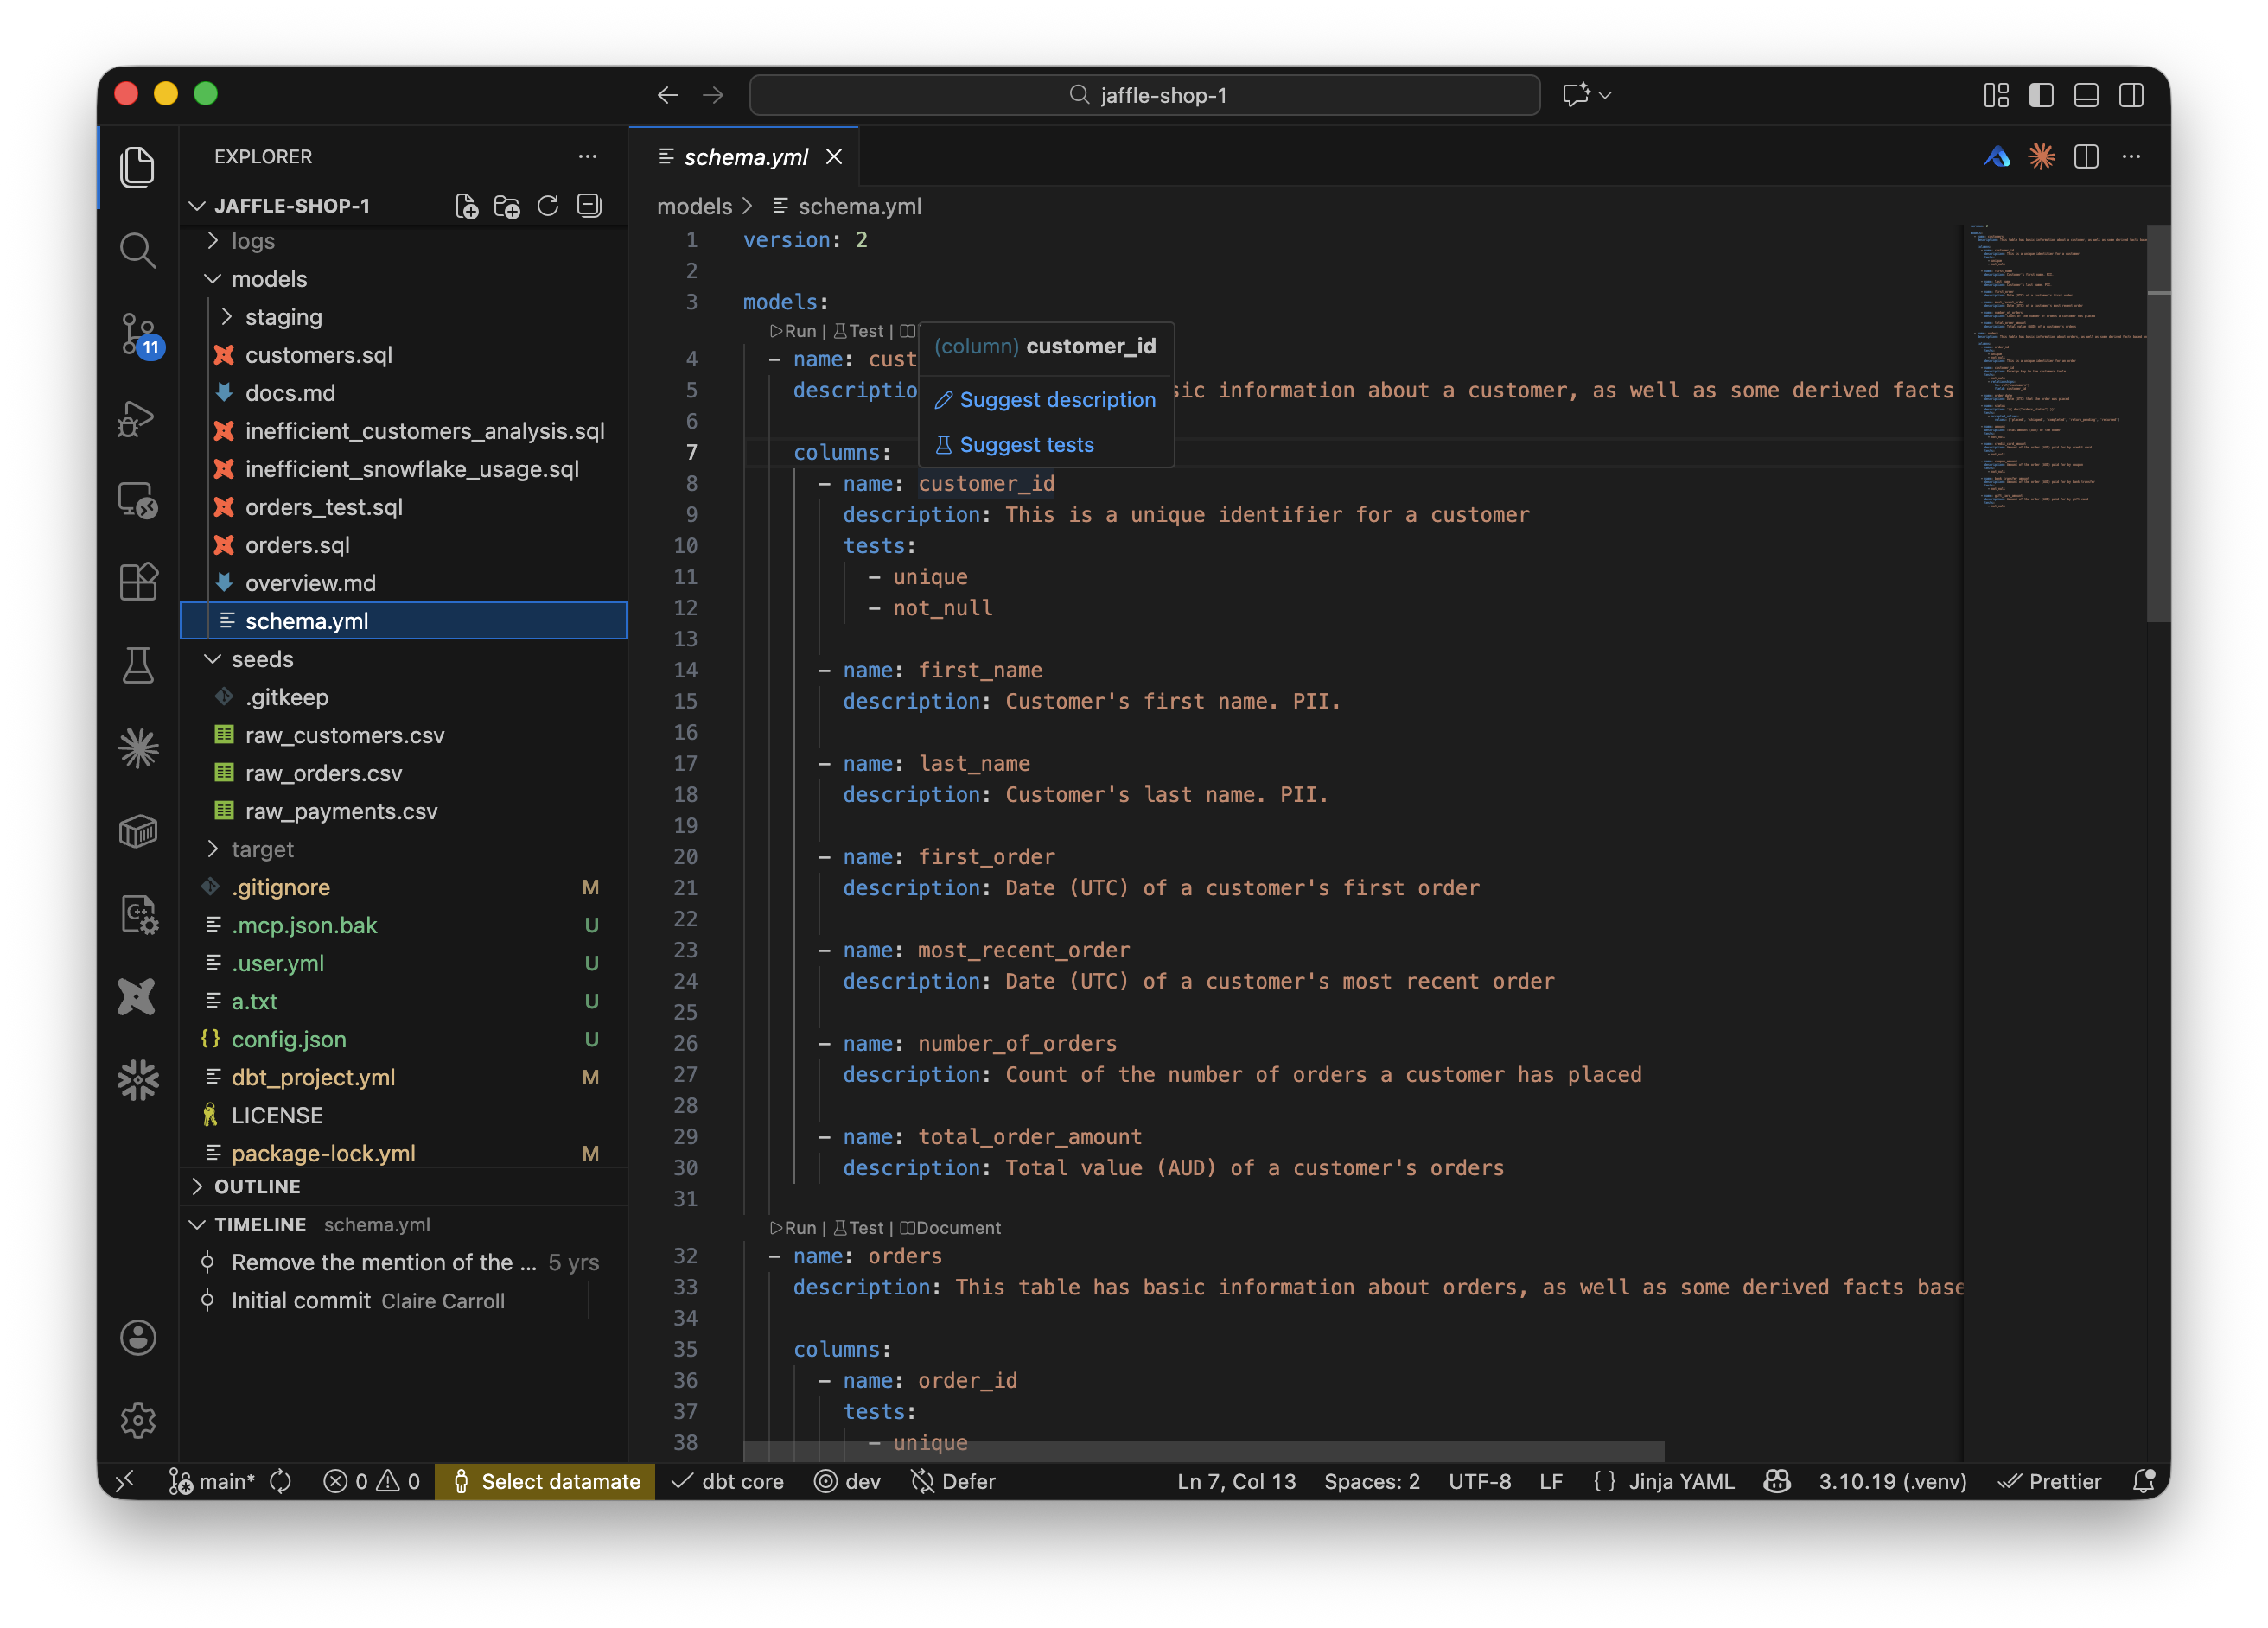Click the jaffle-shop-1 command center search

click(1145, 95)
